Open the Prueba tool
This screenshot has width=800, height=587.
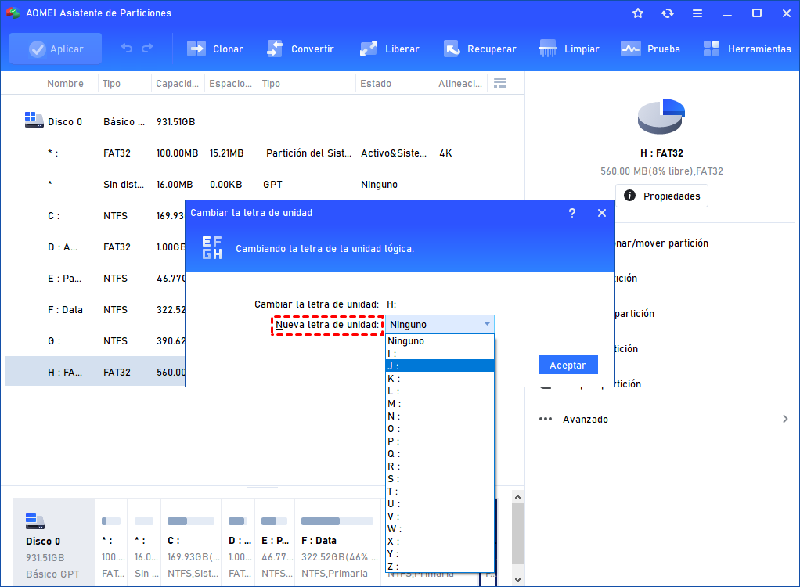tap(650, 49)
